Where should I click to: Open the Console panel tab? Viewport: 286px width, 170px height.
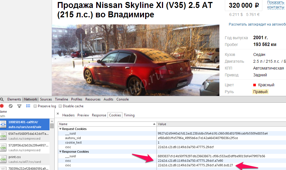tap(123, 99)
